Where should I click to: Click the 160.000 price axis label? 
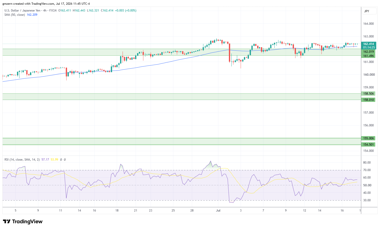pos(368,75)
